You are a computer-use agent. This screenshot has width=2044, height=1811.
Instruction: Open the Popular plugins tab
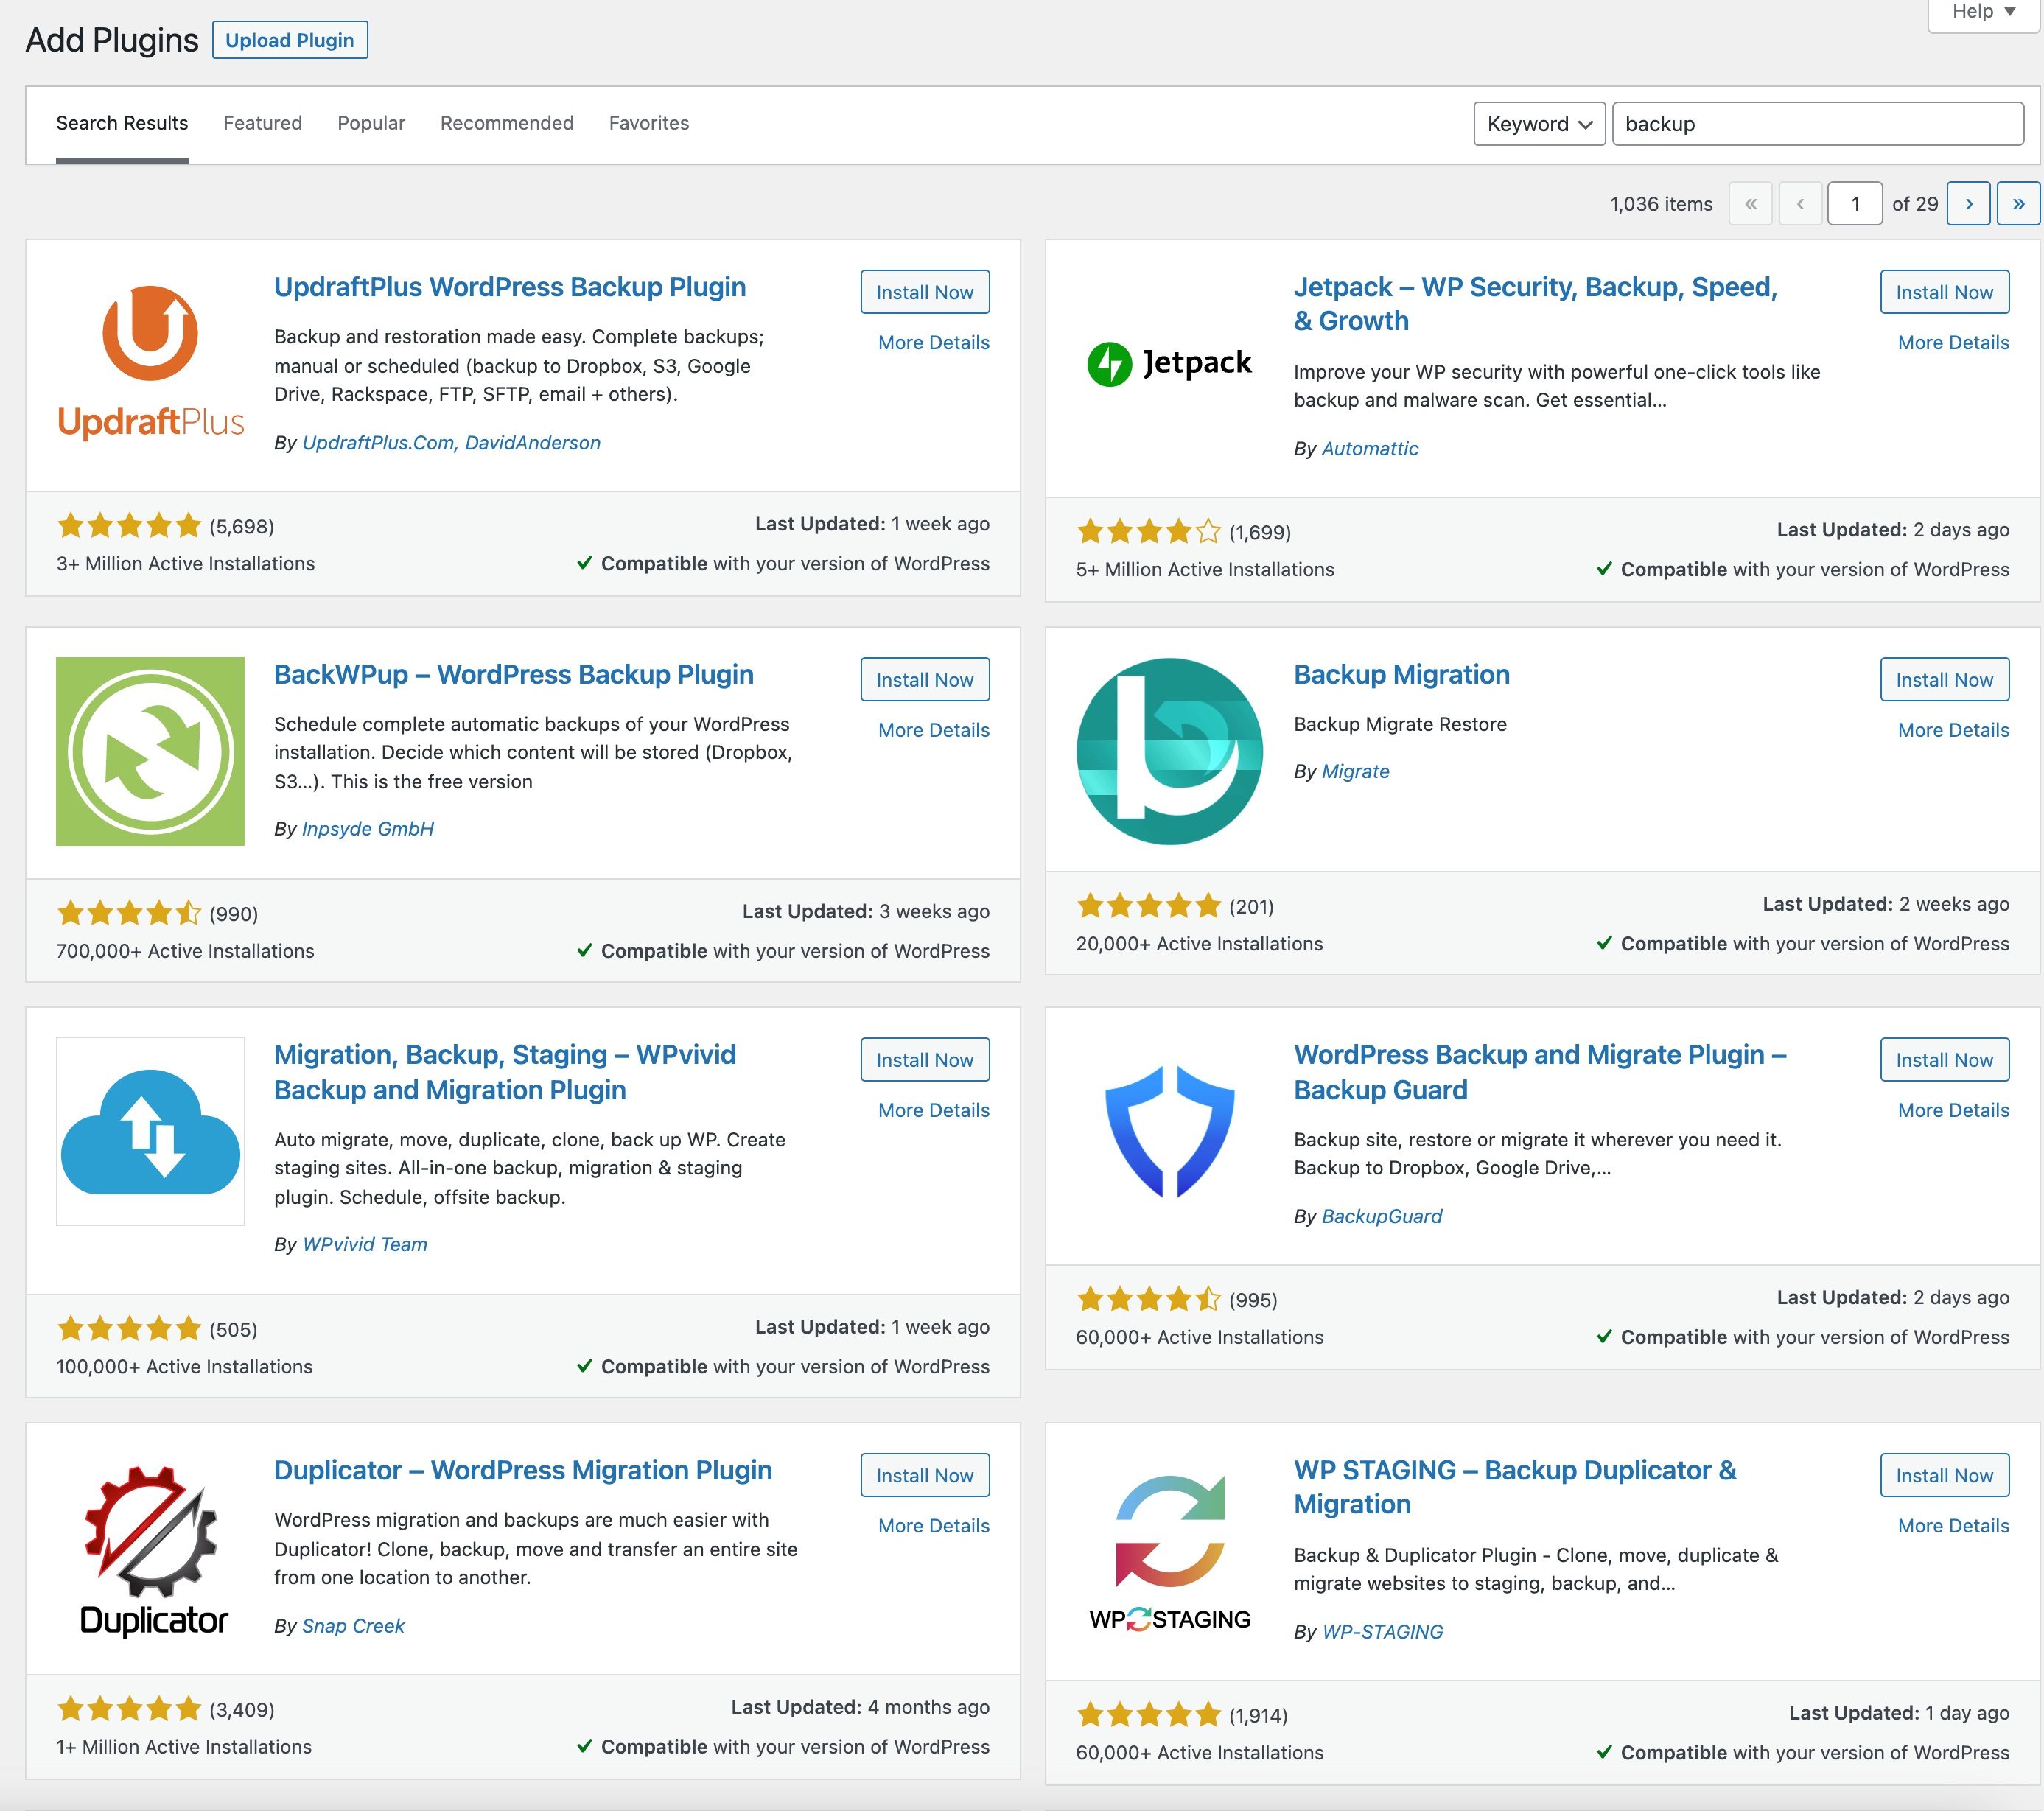click(371, 123)
